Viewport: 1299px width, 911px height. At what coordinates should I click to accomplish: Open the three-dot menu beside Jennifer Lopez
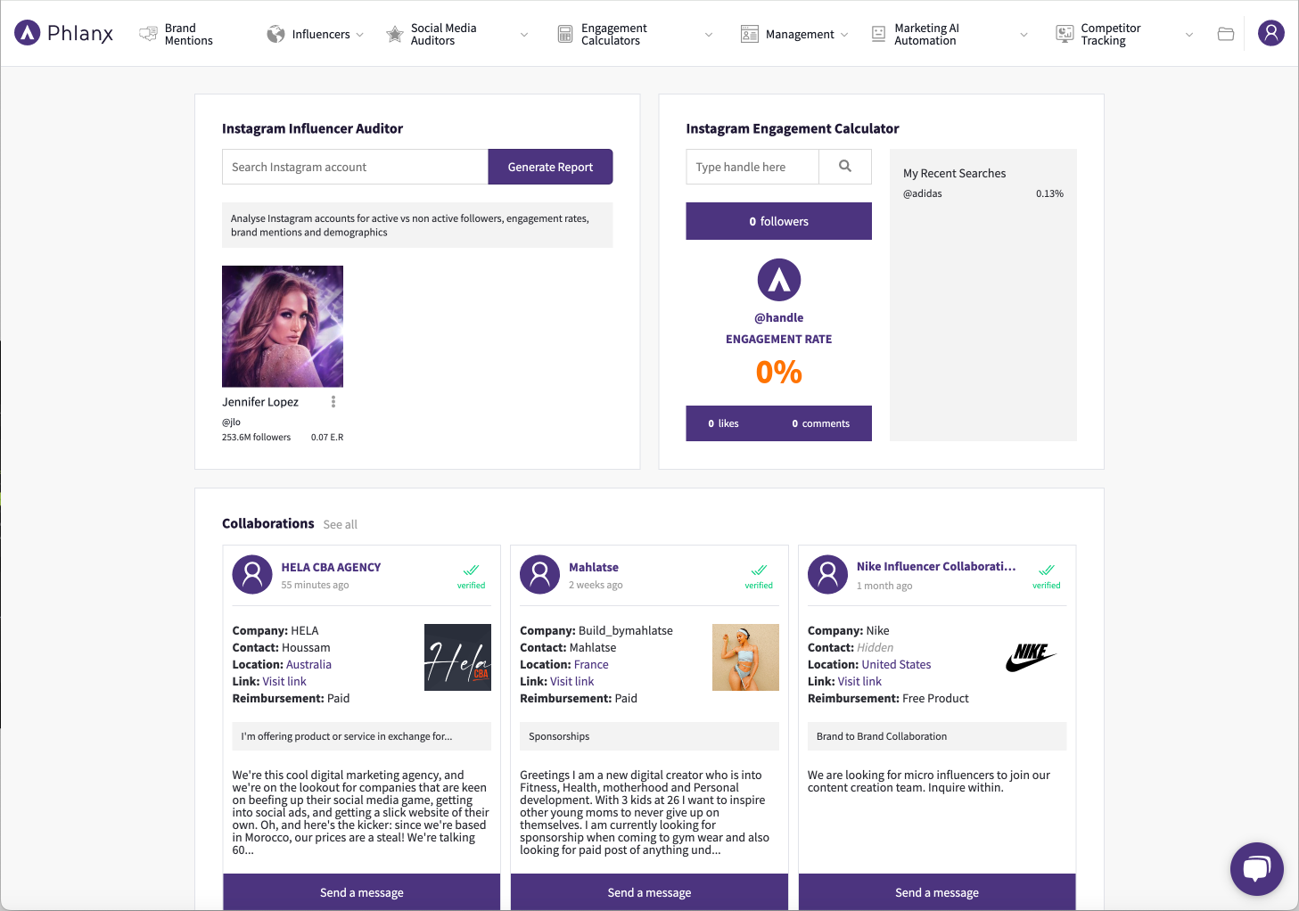click(333, 402)
